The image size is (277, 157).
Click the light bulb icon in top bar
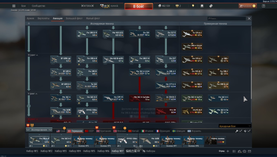(193, 6)
